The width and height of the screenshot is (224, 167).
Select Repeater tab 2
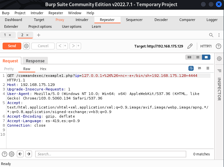click(x=22, y=35)
